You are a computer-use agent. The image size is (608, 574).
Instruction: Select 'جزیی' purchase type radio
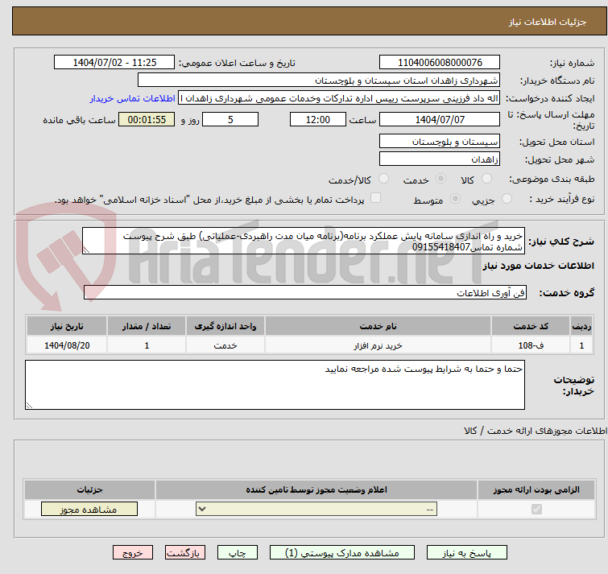click(506, 199)
